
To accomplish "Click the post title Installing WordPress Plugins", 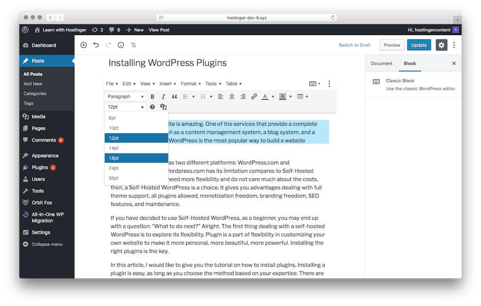I will 167,63.
